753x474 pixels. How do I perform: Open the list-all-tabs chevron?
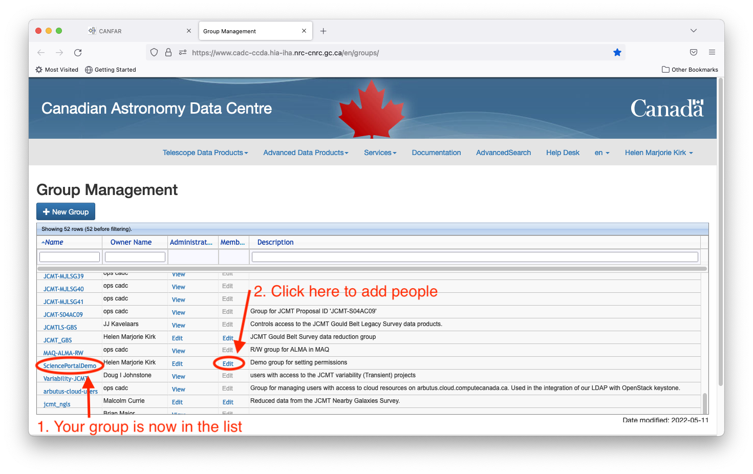(x=694, y=31)
